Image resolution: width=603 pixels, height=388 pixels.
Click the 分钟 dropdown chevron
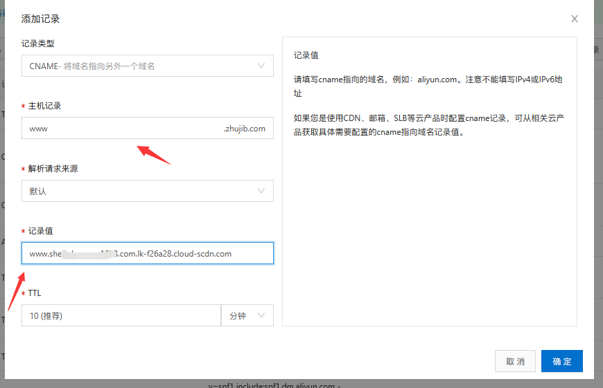click(x=261, y=315)
